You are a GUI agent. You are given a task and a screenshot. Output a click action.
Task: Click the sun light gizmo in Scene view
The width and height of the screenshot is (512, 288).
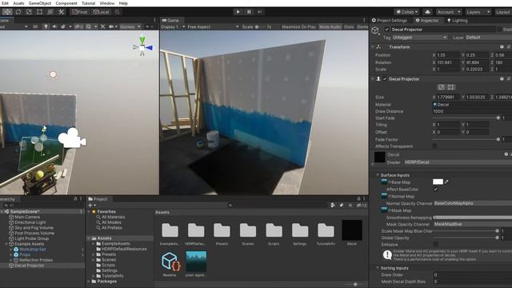tap(53, 74)
